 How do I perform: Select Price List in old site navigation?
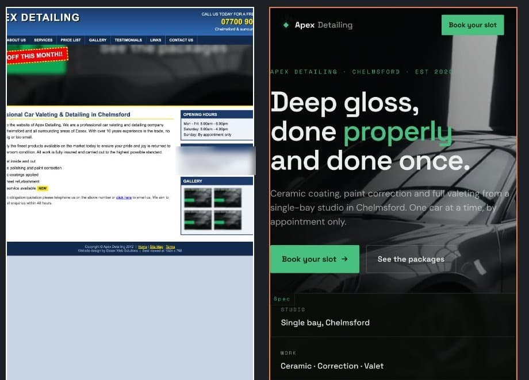pyautogui.click(x=71, y=40)
